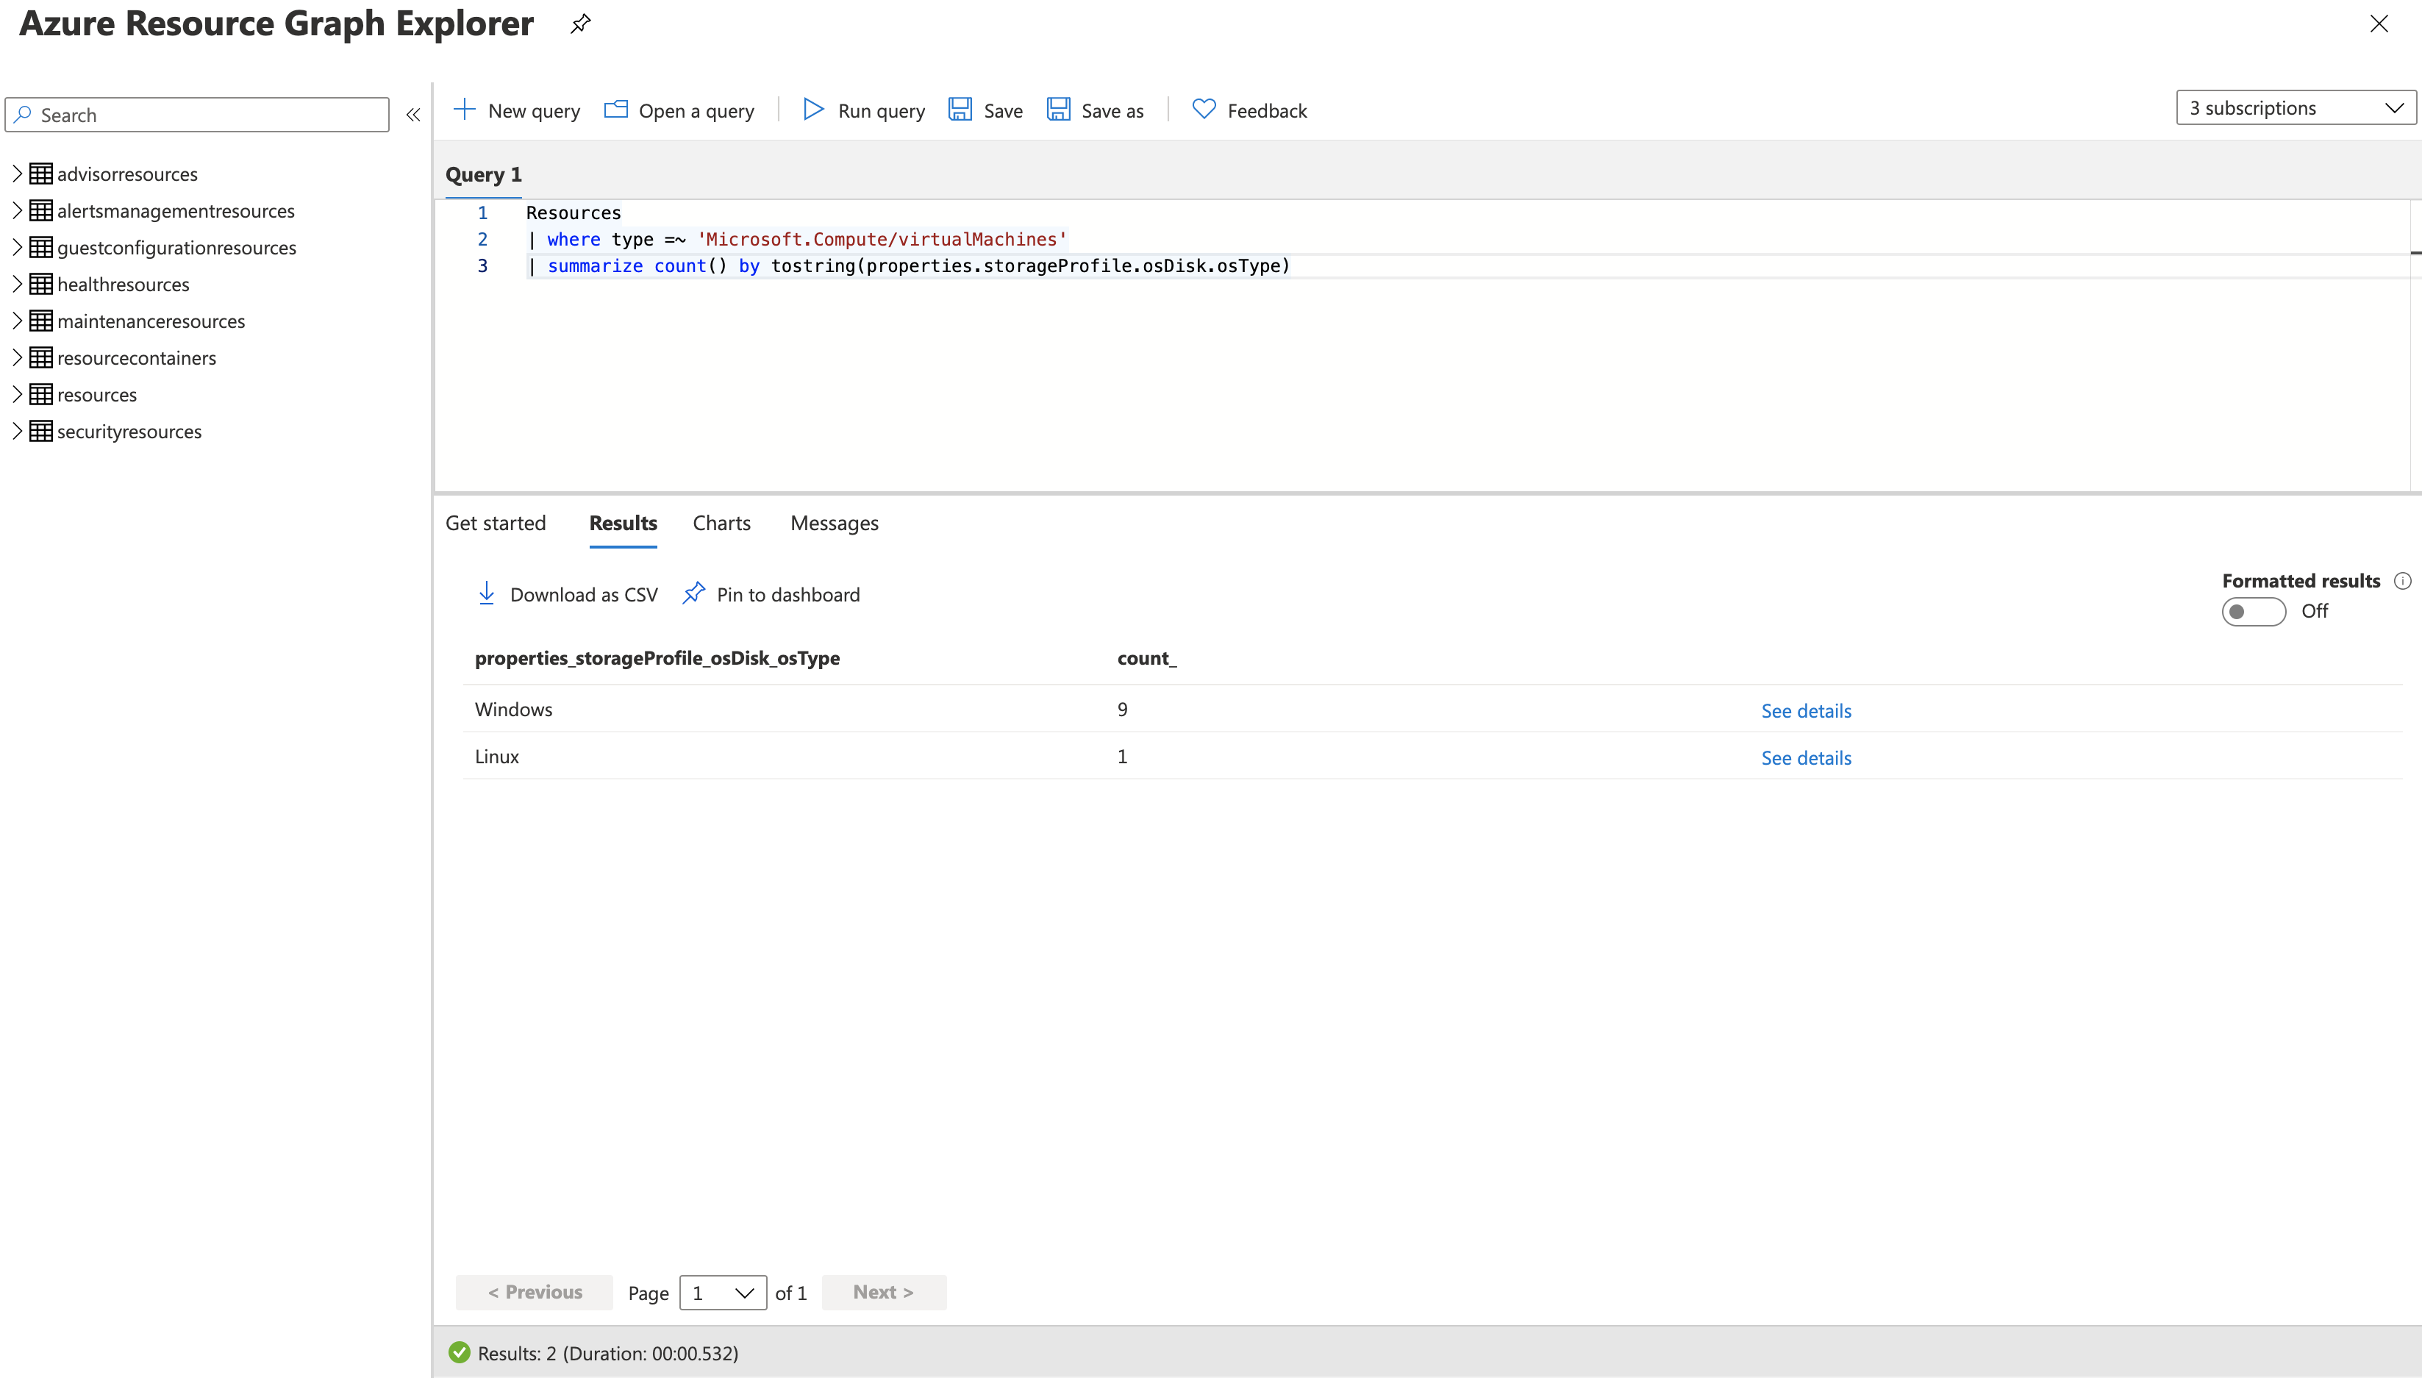
Task: Select the Results tab
Action: tap(623, 524)
